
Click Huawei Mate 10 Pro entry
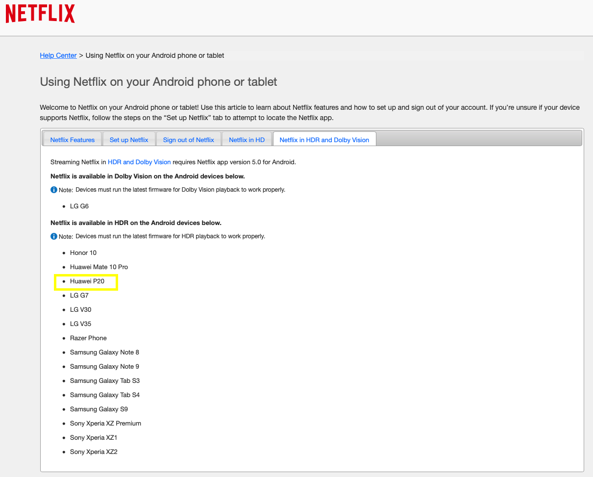(99, 267)
